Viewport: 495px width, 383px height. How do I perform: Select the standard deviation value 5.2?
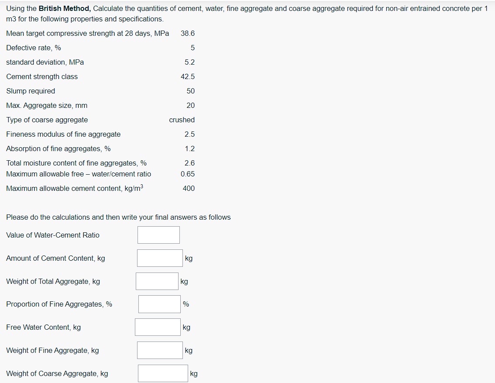(190, 62)
